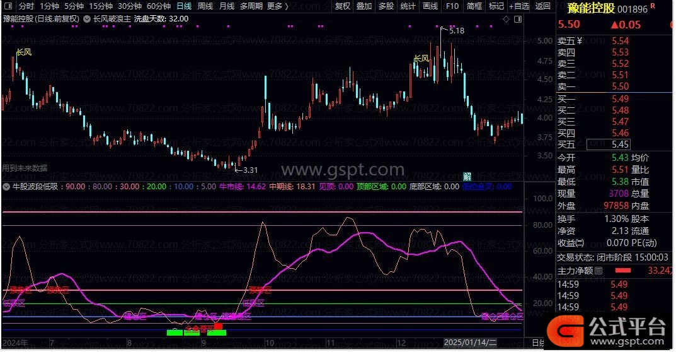Toggle 复权 price adjustment
Image resolution: width=676 pixels, height=352 pixels.
[342, 6]
